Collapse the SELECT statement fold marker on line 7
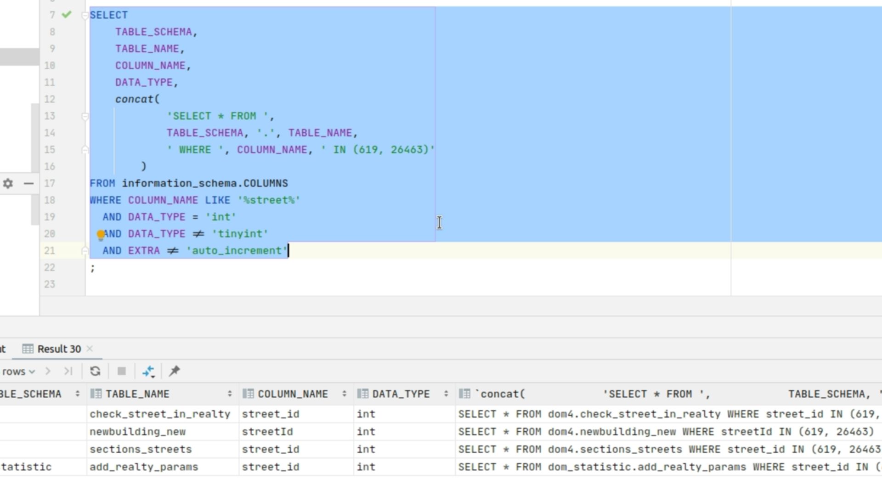 point(85,15)
